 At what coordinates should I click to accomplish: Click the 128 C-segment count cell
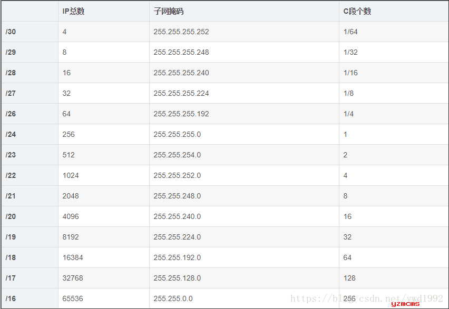(x=349, y=278)
